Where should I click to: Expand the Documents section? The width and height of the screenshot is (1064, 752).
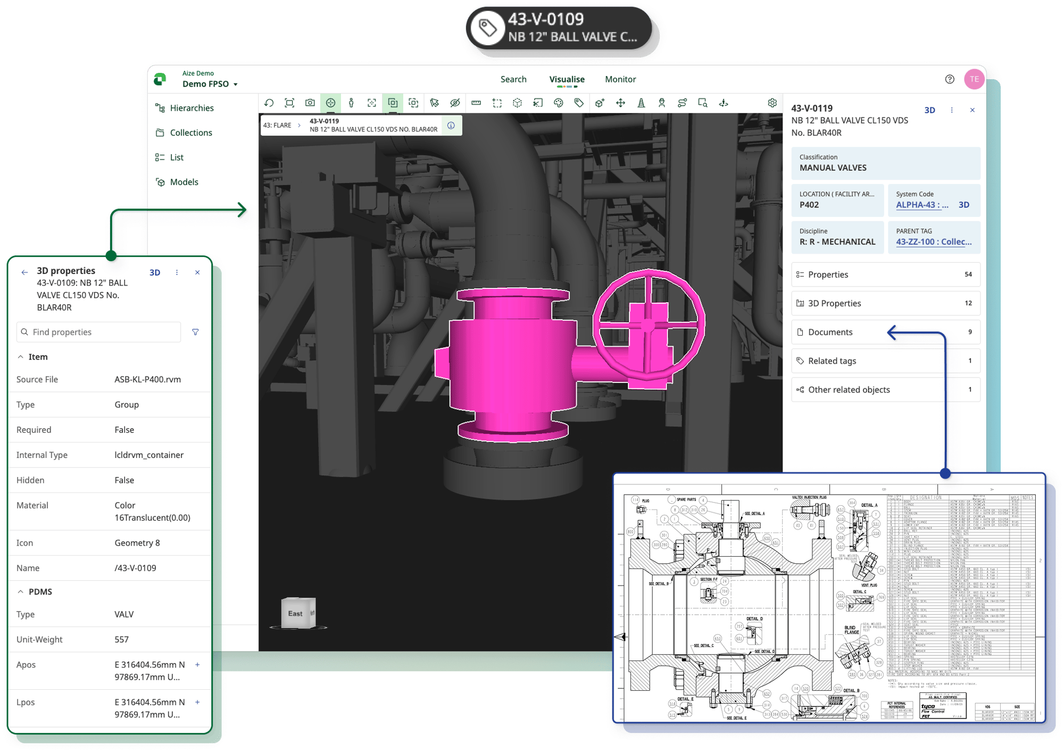[886, 332]
